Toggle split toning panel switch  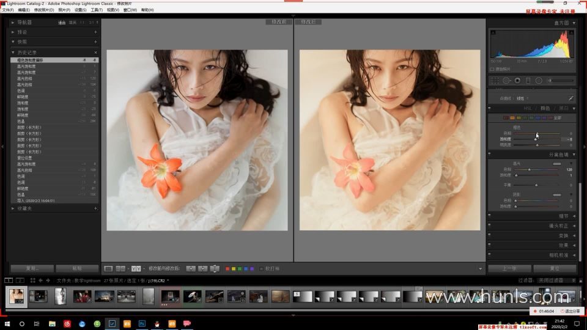pos(489,154)
